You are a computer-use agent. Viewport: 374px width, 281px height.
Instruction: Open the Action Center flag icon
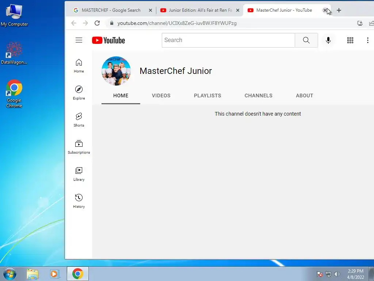coord(319,274)
